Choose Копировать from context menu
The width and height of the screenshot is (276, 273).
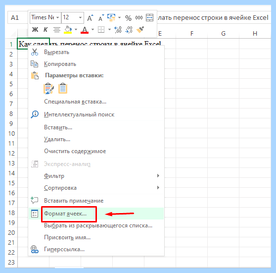96,64
